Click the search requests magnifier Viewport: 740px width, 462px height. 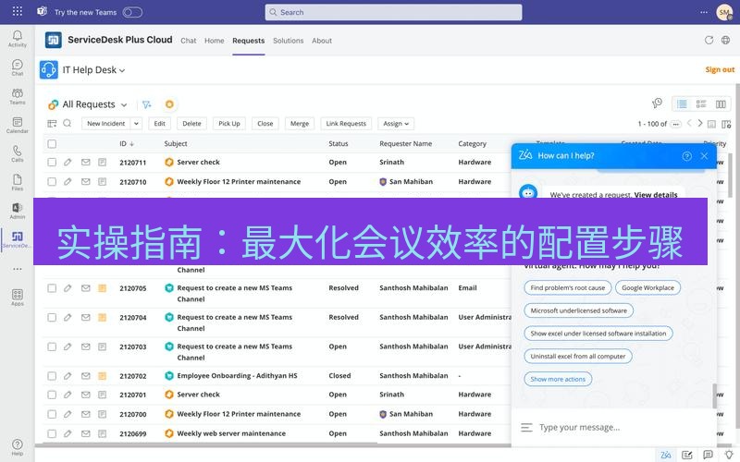[67, 123]
